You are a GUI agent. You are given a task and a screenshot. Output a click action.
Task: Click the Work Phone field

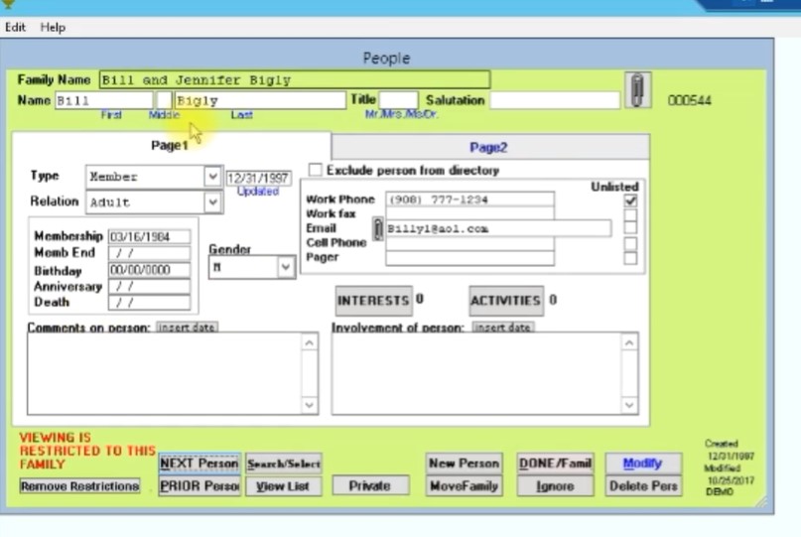click(x=469, y=200)
